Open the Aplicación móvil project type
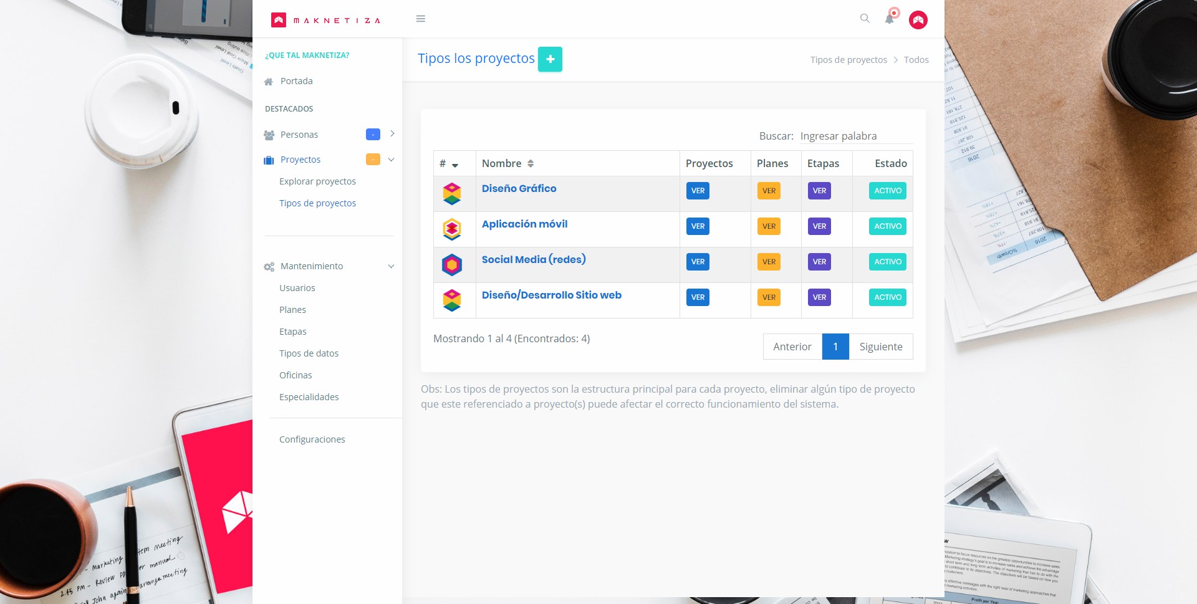The height and width of the screenshot is (604, 1197). pos(524,224)
